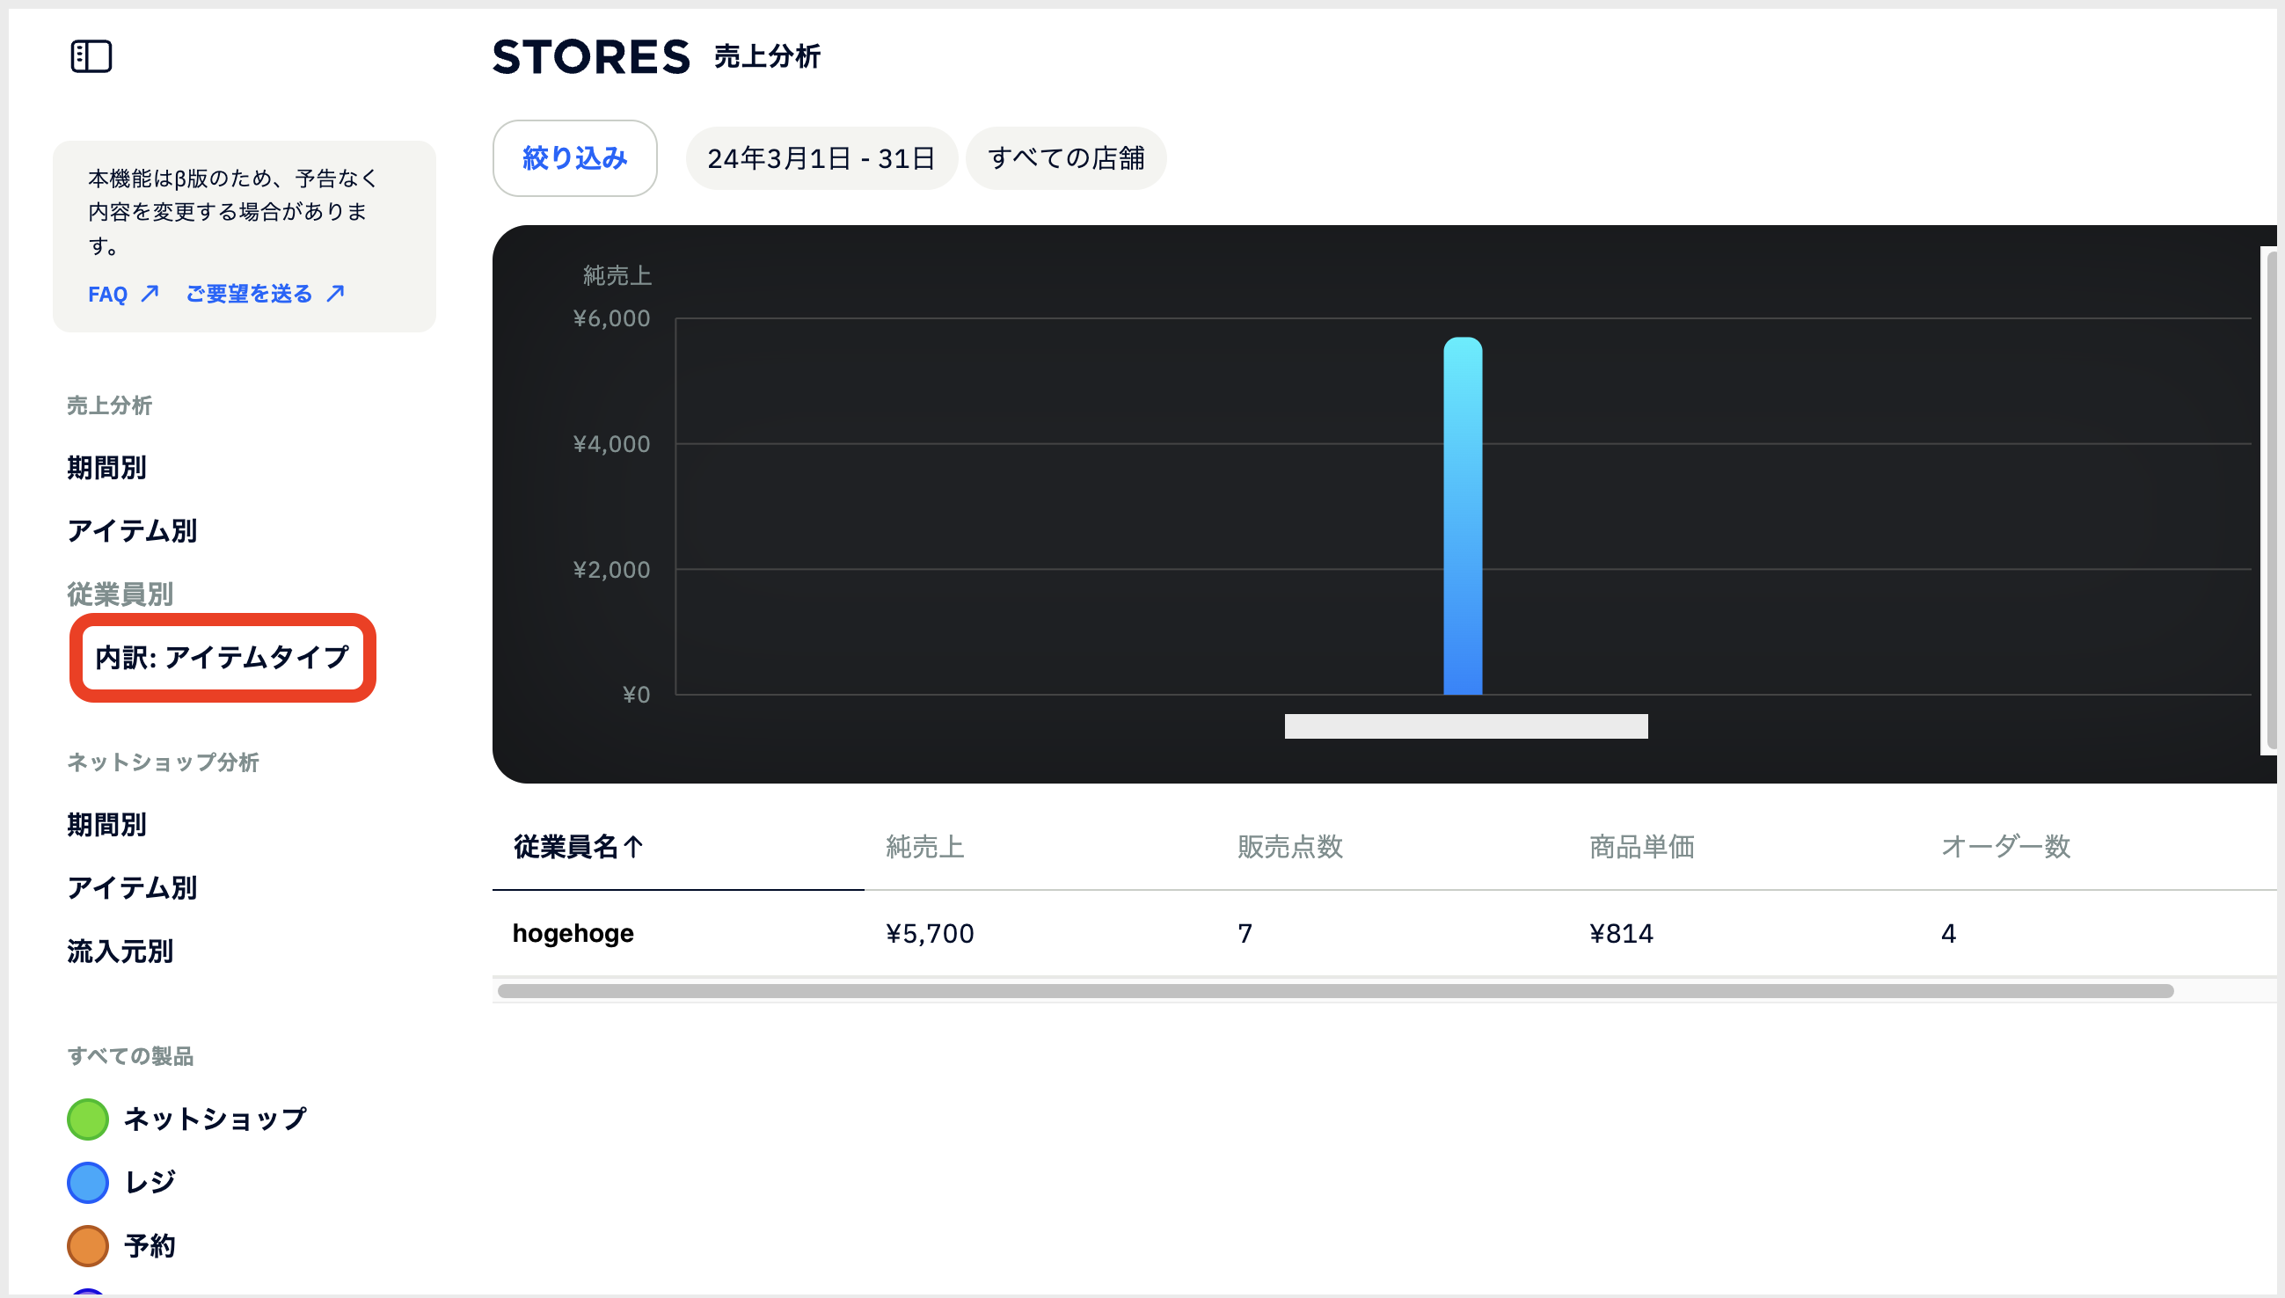Viewport: 2285px width, 1298px height.
Task: Sort table by 純売上 column
Action: pyautogui.click(x=924, y=847)
